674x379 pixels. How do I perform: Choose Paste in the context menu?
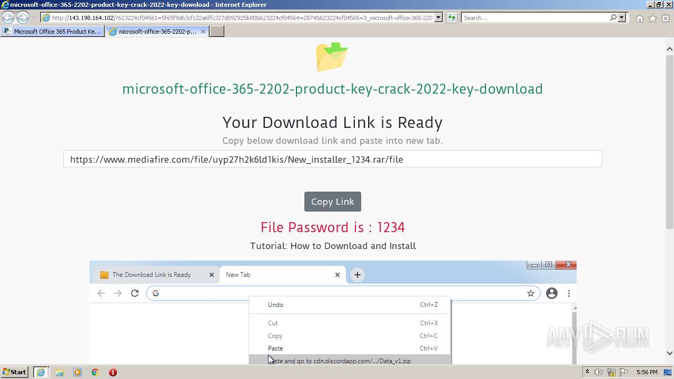tap(350, 348)
